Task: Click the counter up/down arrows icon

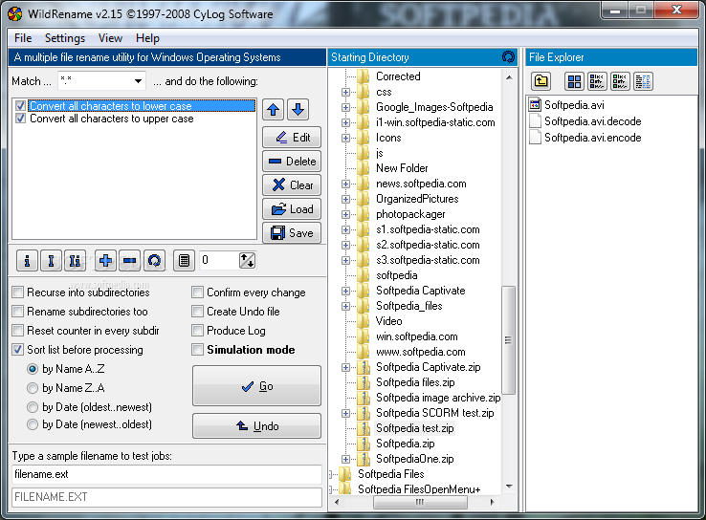Action: [x=247, y=260]
